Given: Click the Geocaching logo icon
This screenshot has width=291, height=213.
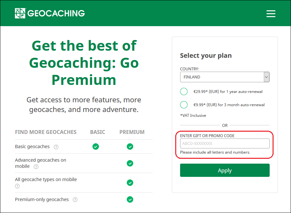Looking at the screenshot, I should 20,13.
